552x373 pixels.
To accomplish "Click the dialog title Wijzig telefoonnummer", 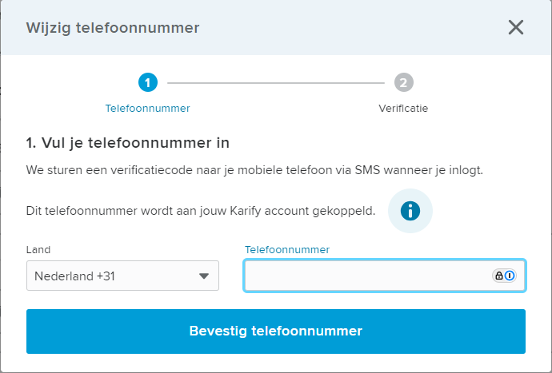I will 113,28.
